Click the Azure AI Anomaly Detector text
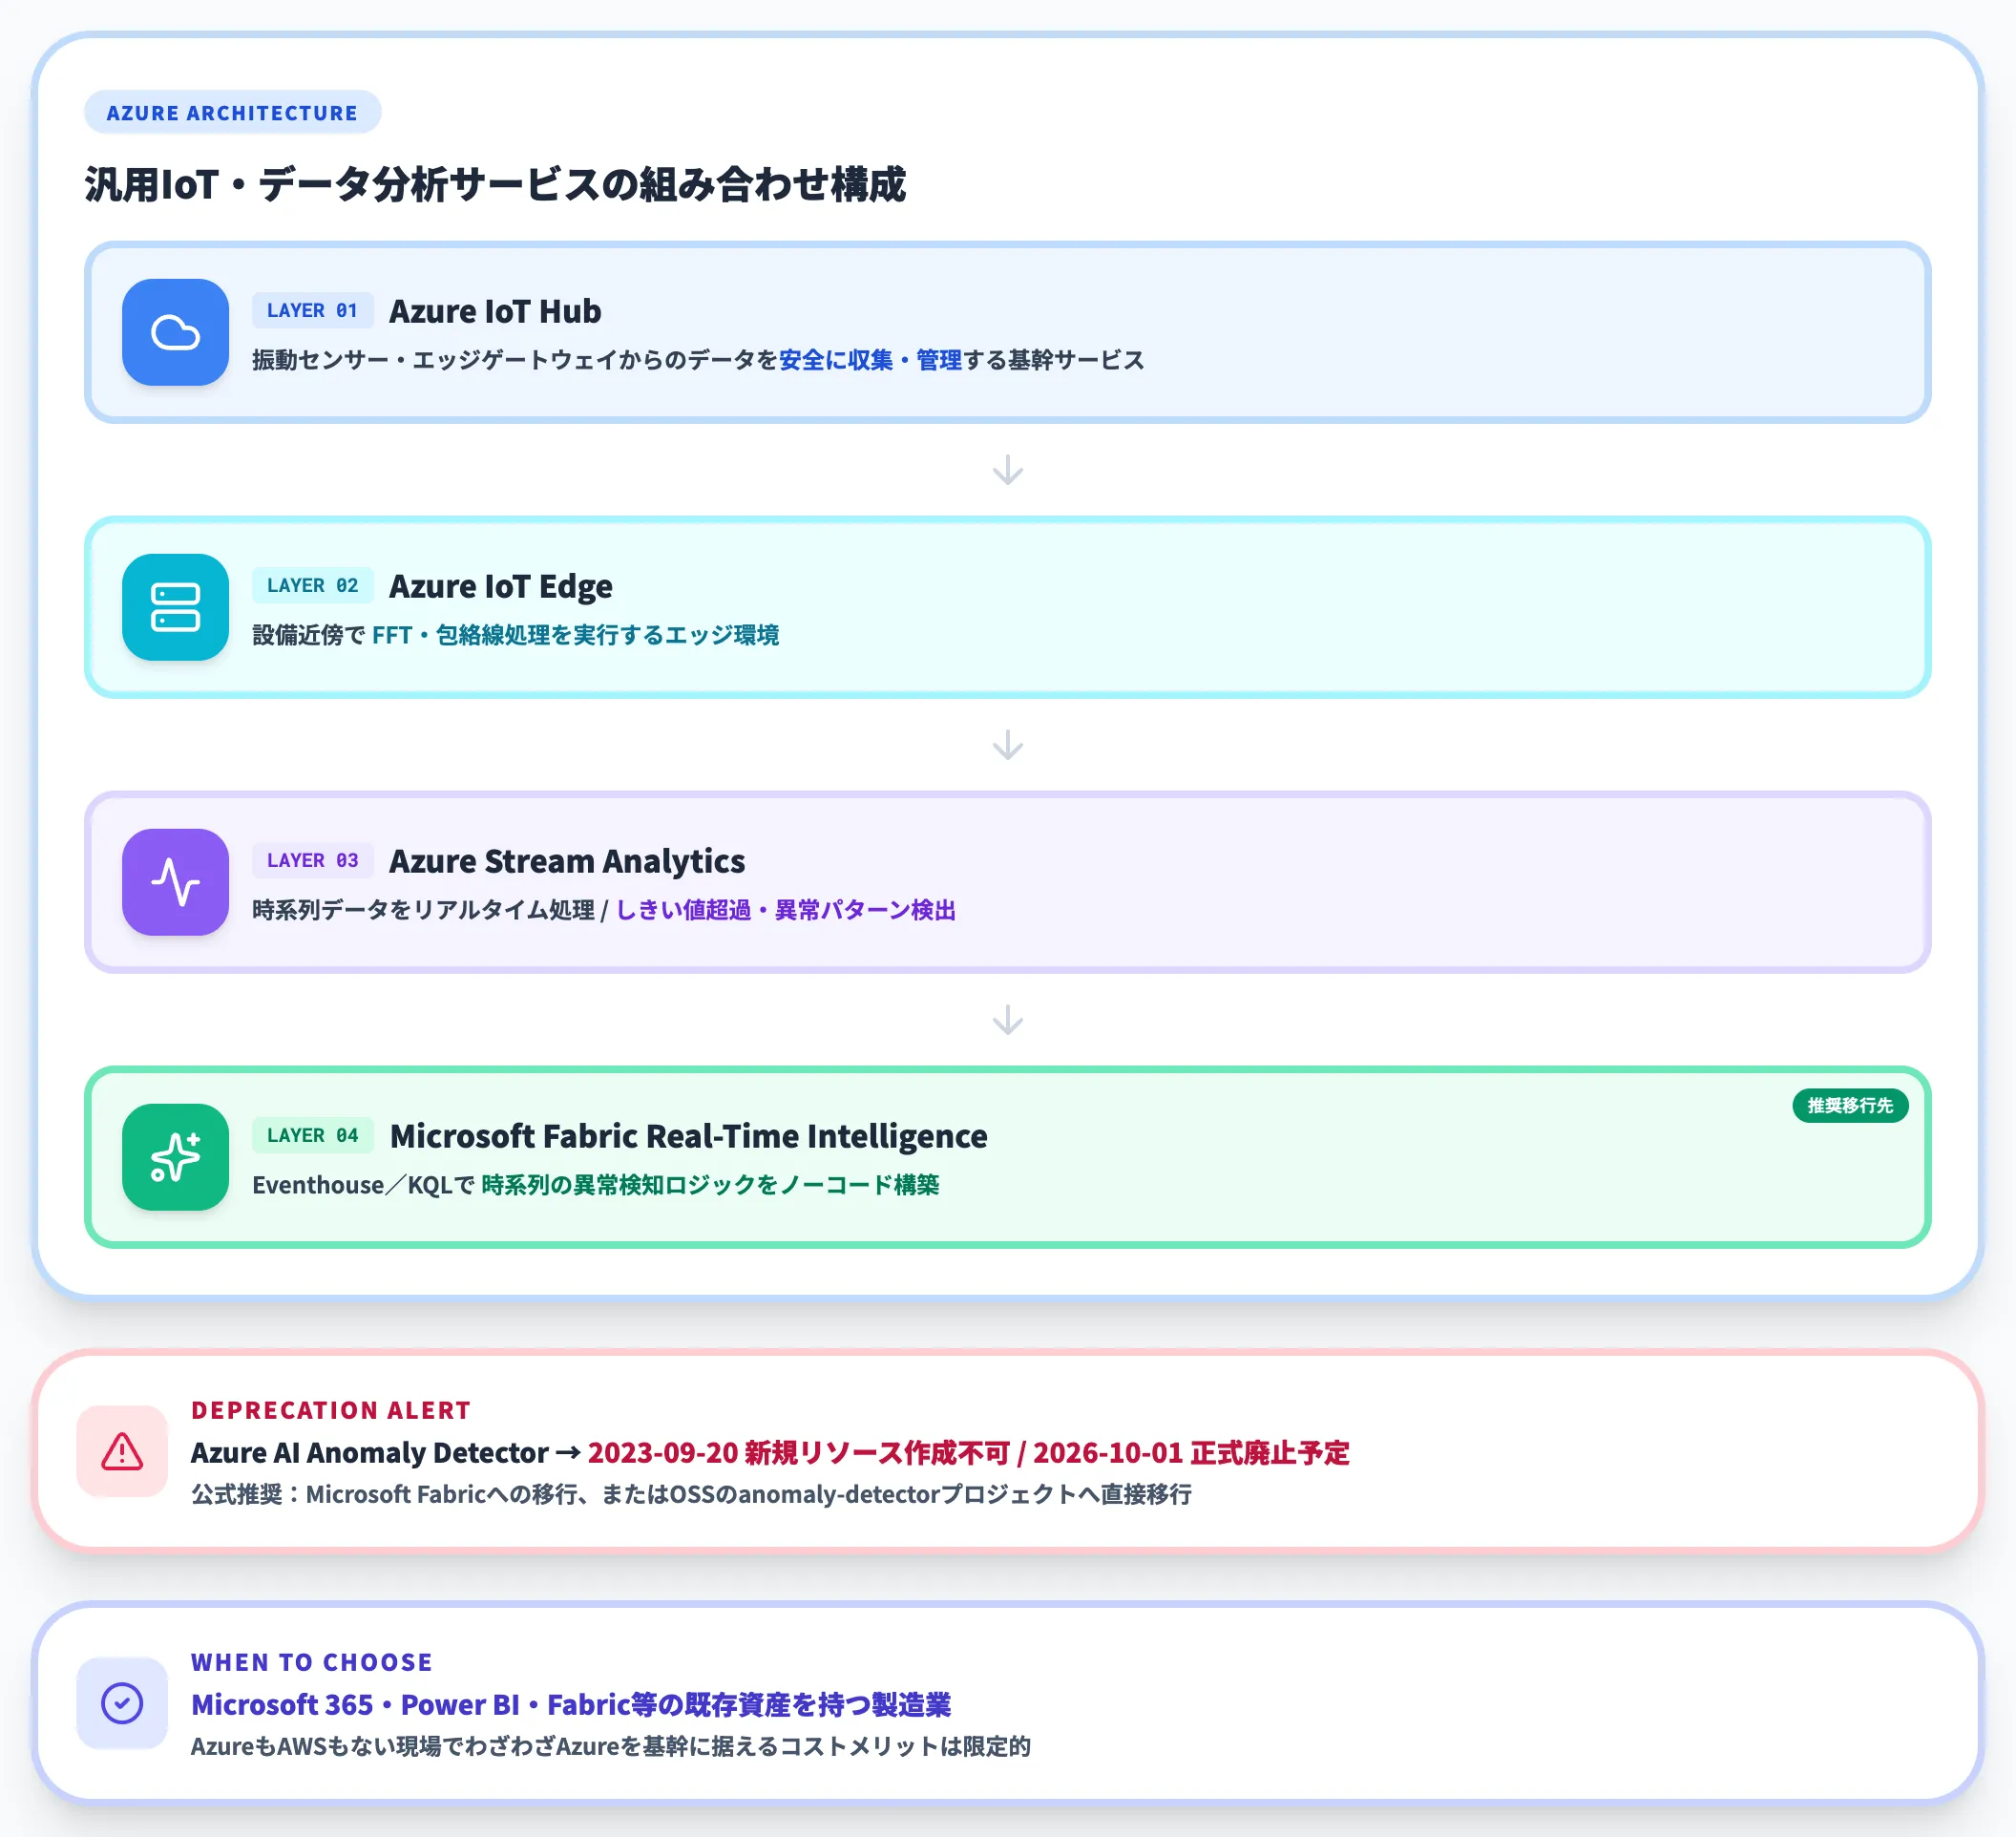Screen dimensions: 2016x1837 369,1452
